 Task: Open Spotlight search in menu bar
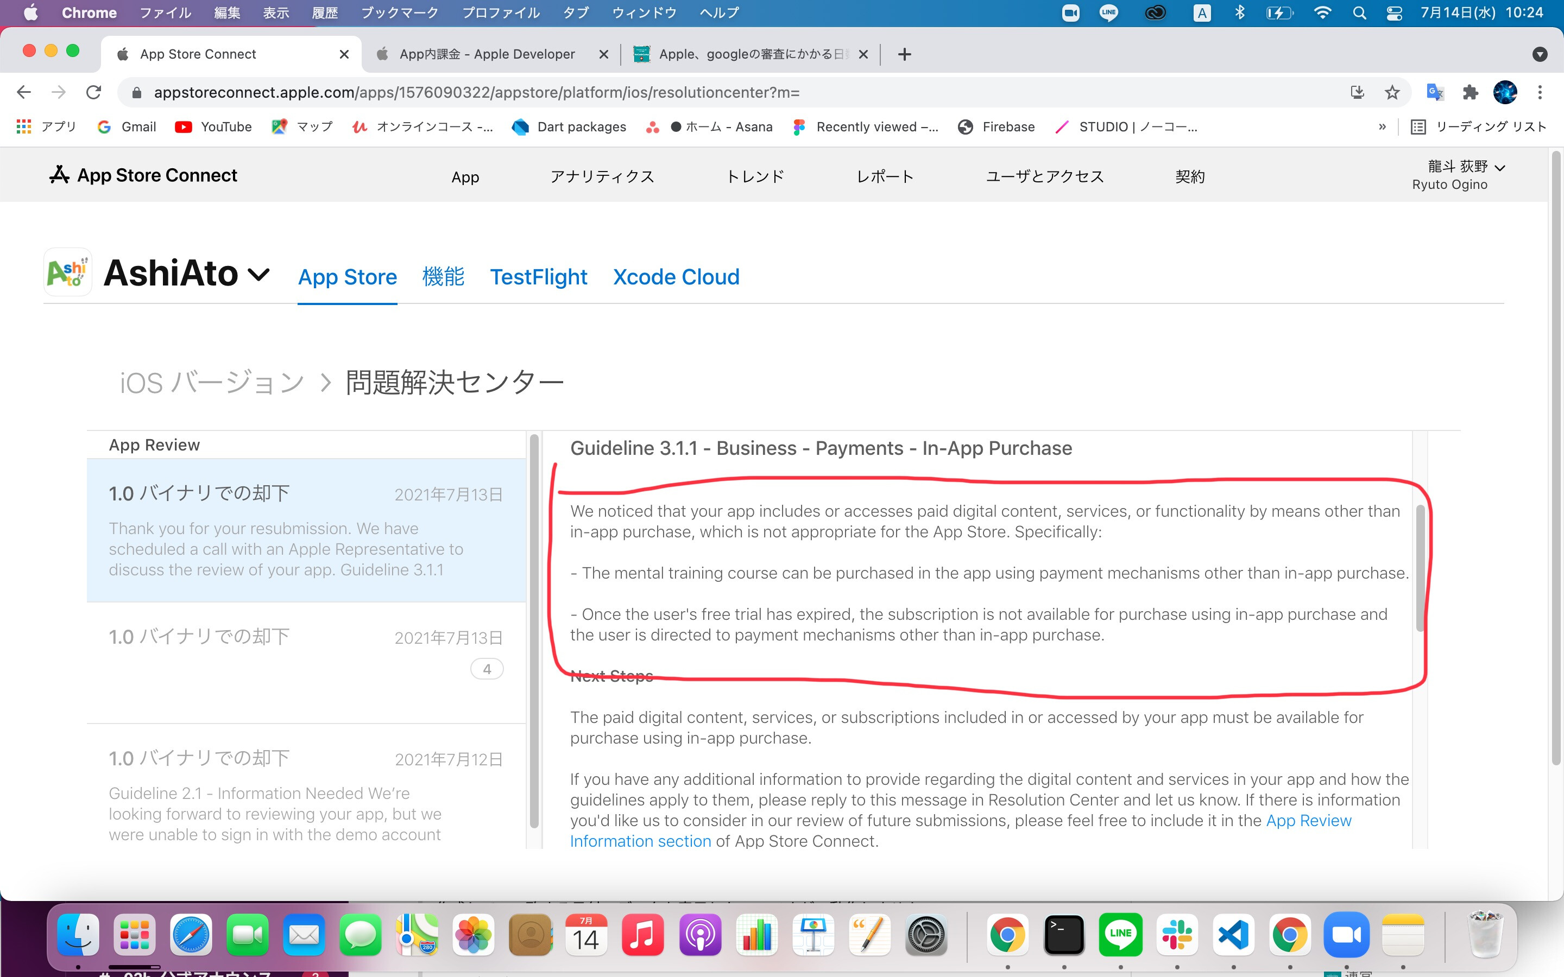[1359, 12]
